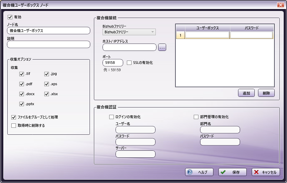Image resolution: width=287 pixels, height=183 pixels.
Task: Click the 追加 button
Action: [x=246, y=93]
